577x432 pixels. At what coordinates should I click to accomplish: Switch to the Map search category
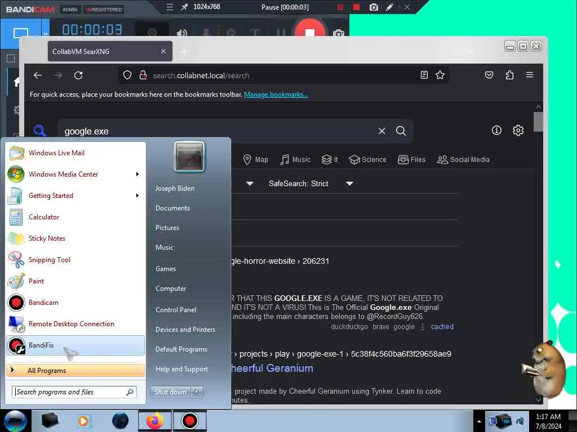[256, 160]
